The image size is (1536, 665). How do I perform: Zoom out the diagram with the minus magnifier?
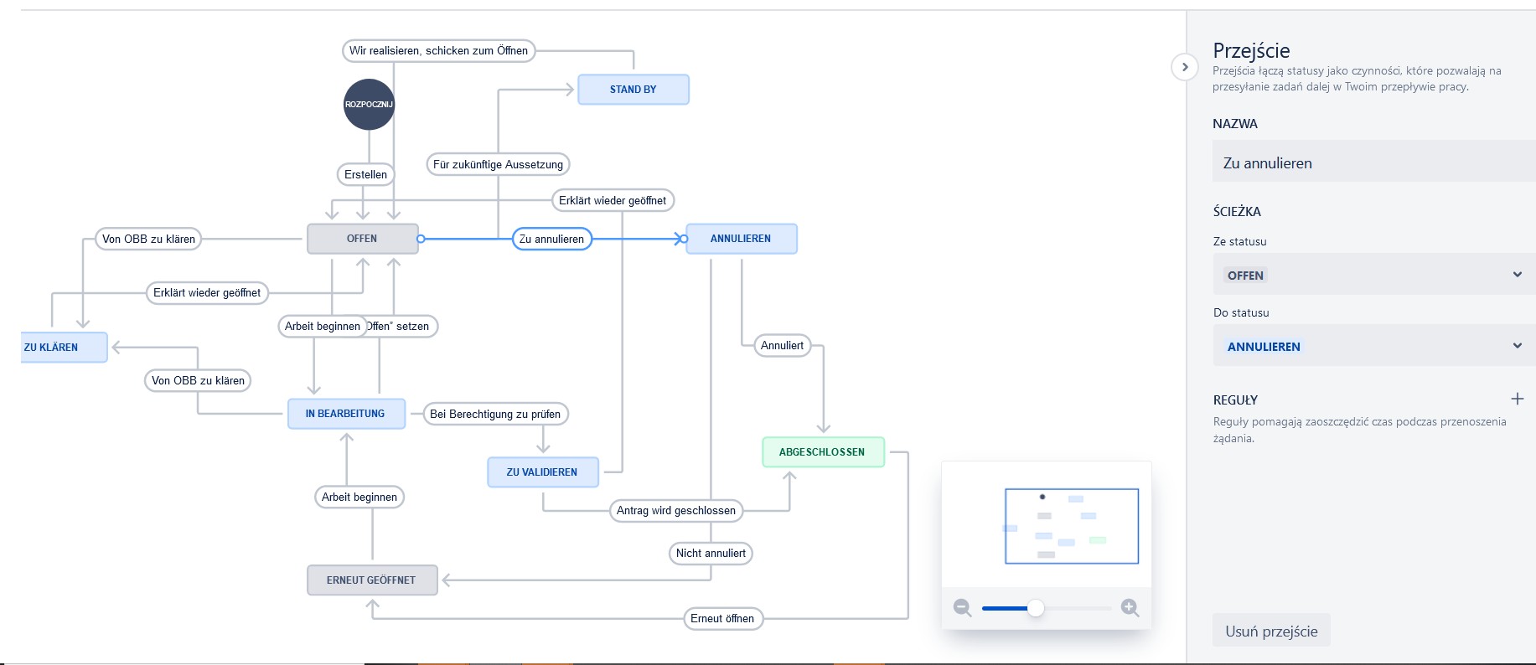[x=963, y=608]
